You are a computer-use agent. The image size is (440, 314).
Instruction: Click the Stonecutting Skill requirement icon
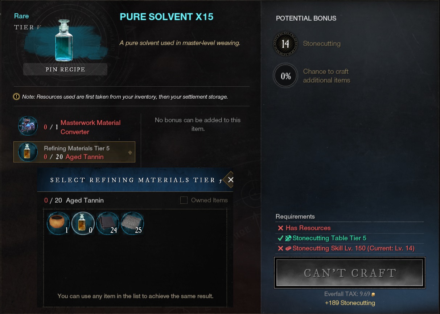point(288,248)
